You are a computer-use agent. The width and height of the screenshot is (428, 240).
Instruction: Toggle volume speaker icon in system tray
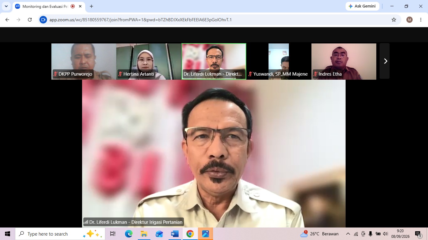click(x=385, y=234)
